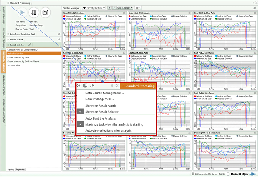
Task: Toggle Show the Result Selector checkmark
Action: [x=81, y=112]
